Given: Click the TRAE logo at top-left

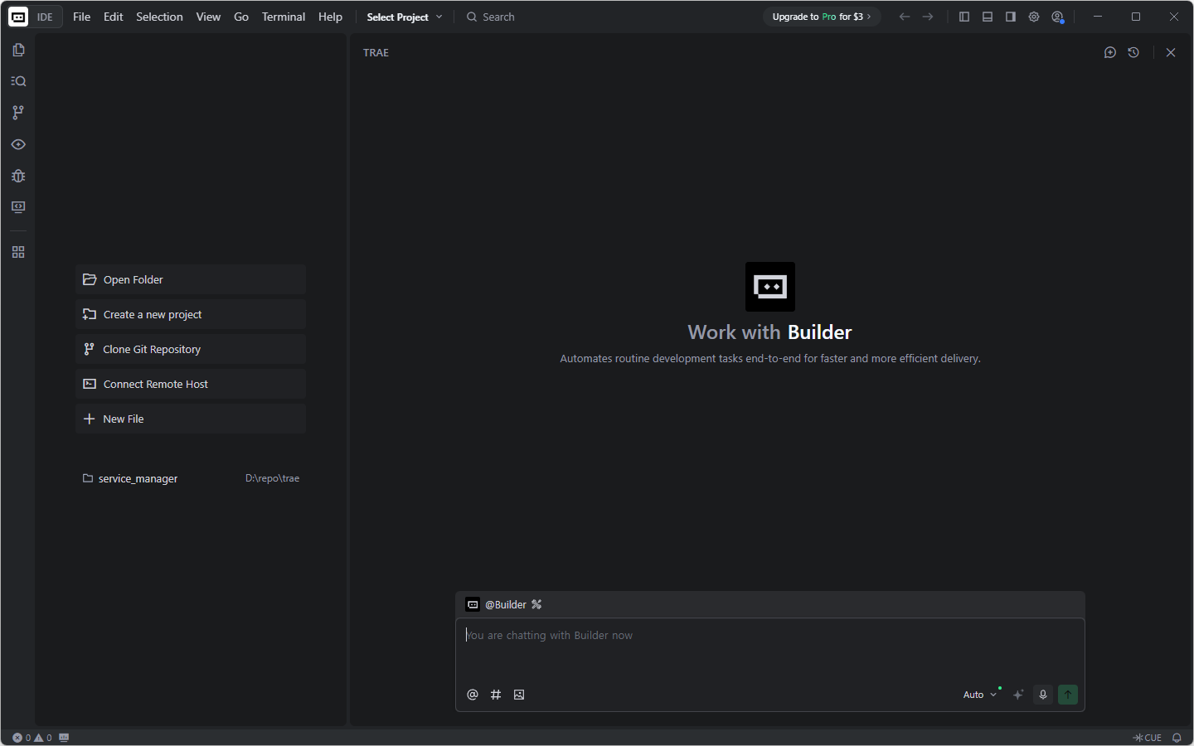Looking at the screenshot, I should click(x=18, y=17).
